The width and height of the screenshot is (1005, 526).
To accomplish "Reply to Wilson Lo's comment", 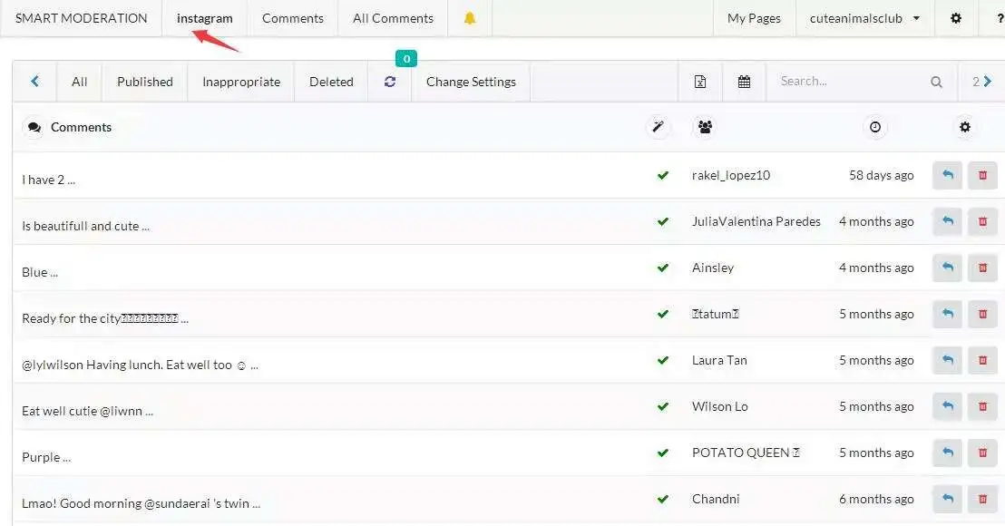I will (947, 406).
